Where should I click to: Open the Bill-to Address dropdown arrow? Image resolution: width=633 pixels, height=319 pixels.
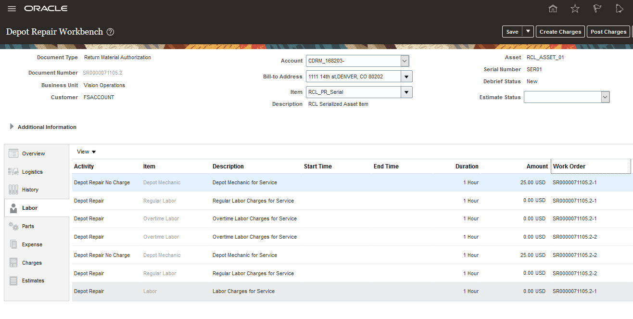[x=406, y=77]
